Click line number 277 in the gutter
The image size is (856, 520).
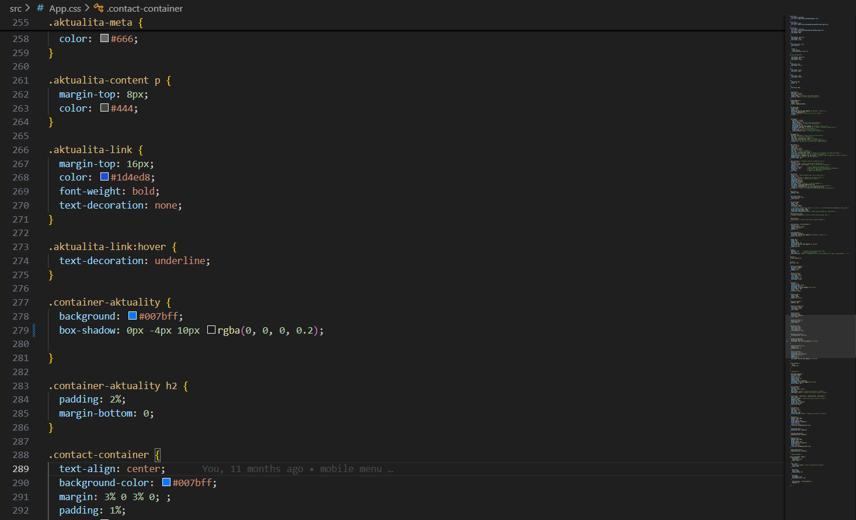click(20, 302)
